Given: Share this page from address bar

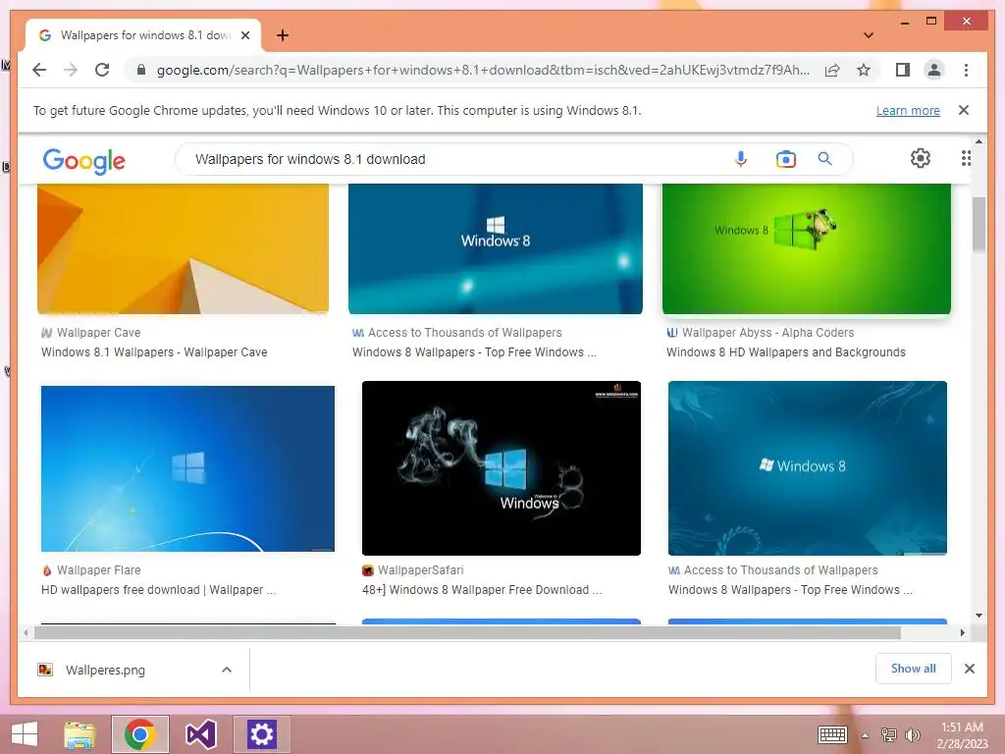Looking at the screenshot, I should point(832,70).
